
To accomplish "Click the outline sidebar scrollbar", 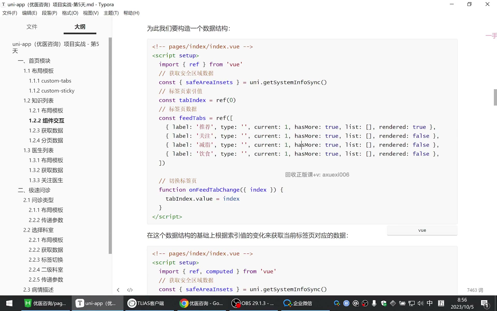I will point(110,146).
